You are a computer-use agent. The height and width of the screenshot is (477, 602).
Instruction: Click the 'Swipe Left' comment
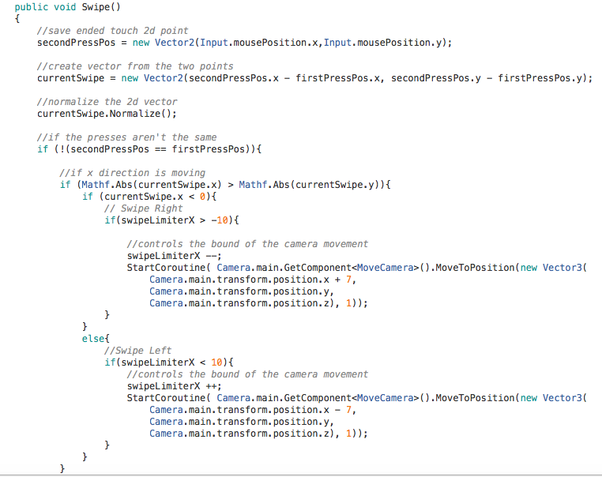pos(143,350)
